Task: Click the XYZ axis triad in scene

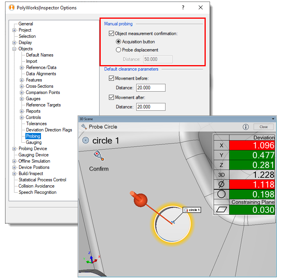Action: [x=92, y=258]
